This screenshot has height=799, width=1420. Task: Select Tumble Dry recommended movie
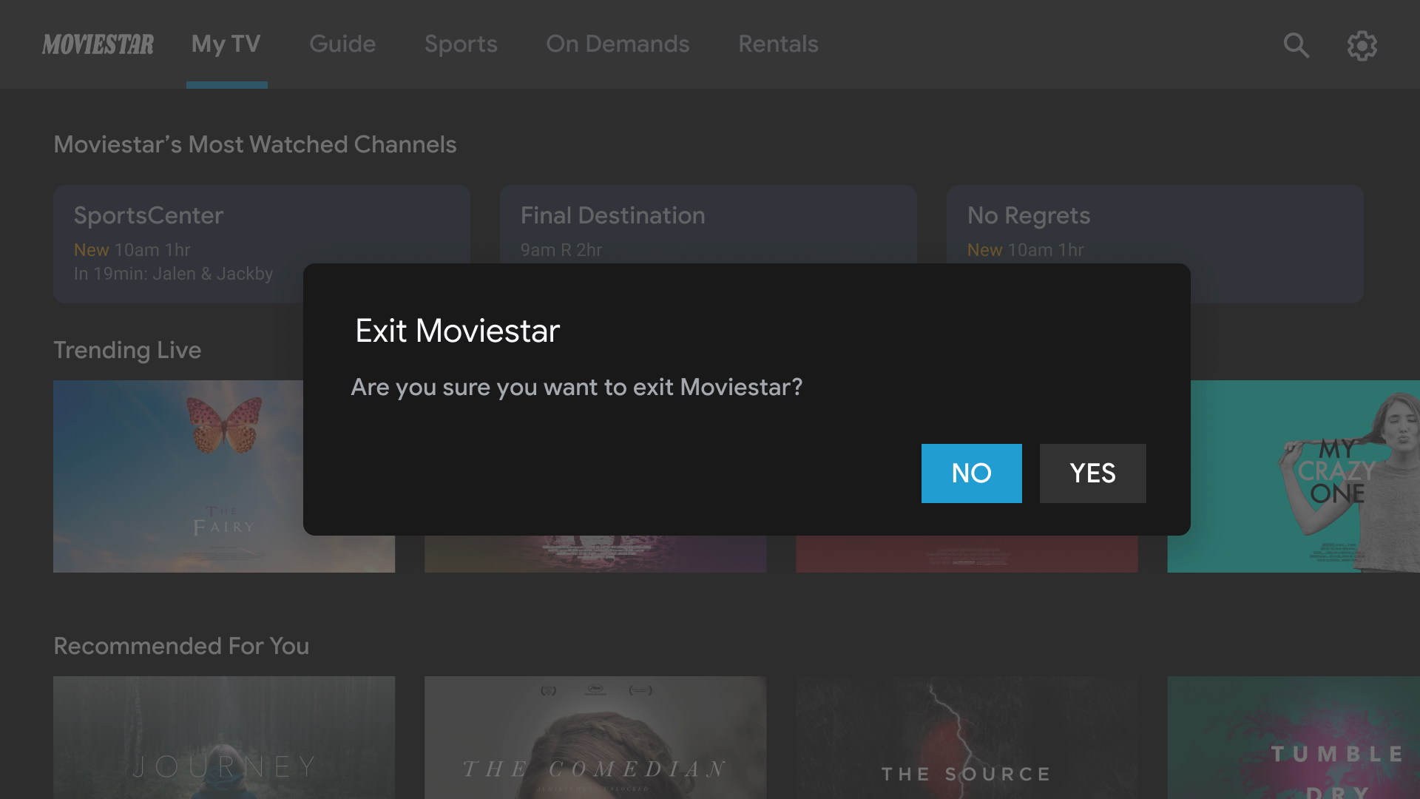1294,738
